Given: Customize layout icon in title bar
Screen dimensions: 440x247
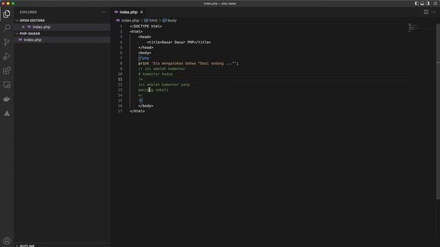Looking at the screenshot, I should point(435,3).
